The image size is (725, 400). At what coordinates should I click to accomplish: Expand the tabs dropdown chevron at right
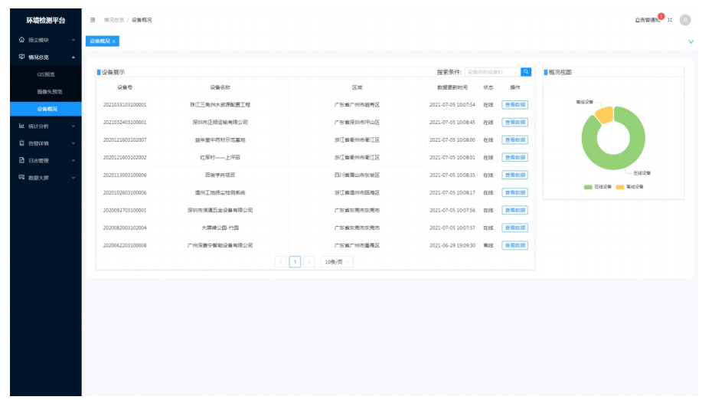[x=691, y=41]
